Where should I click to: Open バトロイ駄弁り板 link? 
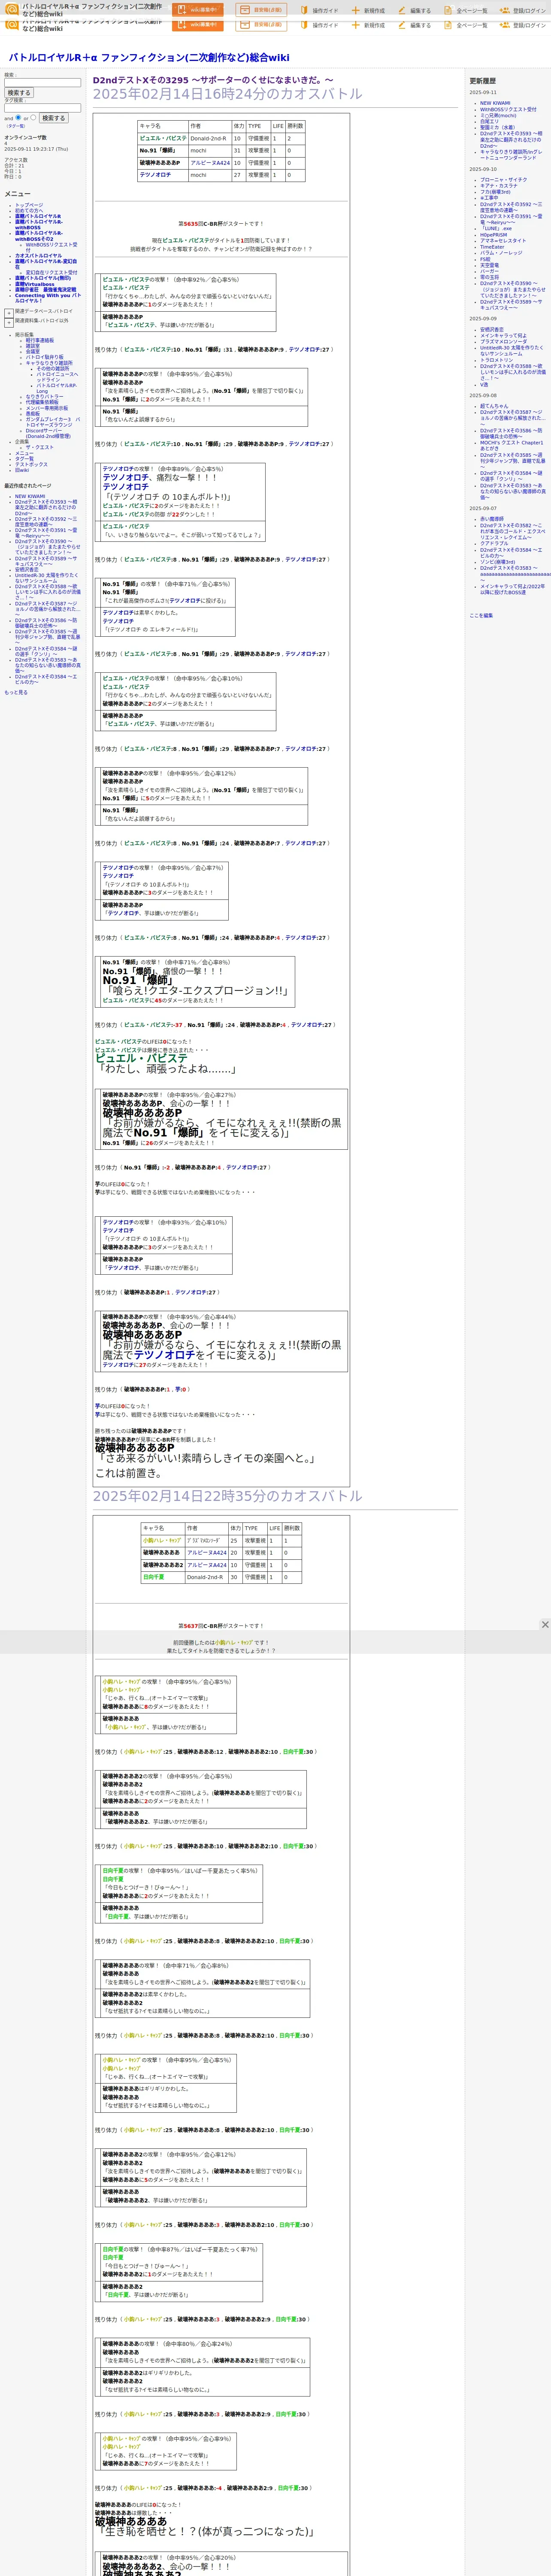point(44,358)
